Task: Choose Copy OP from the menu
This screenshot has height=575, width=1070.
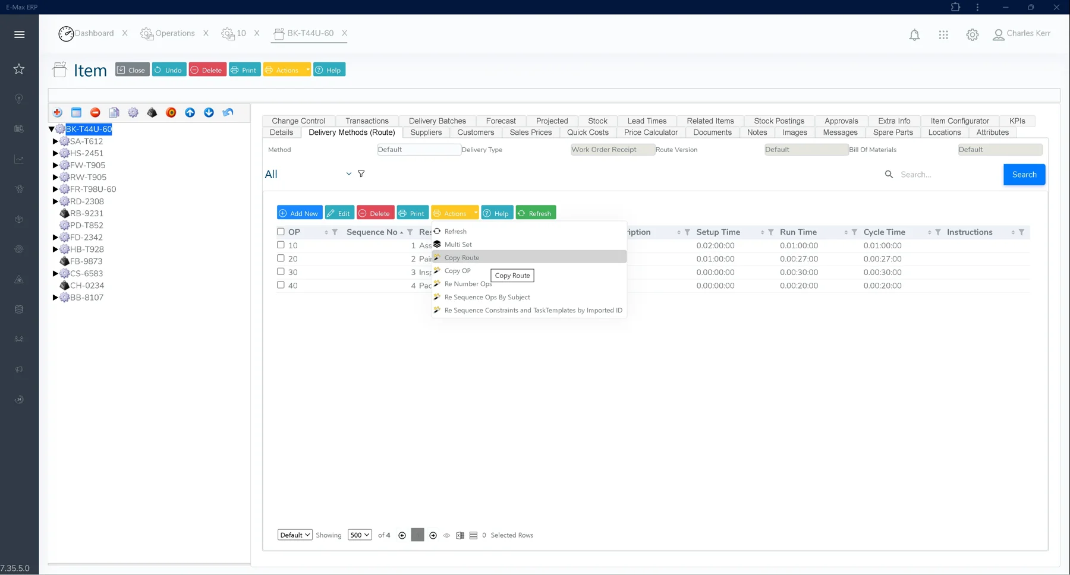Action: click(x=529, y=271)
